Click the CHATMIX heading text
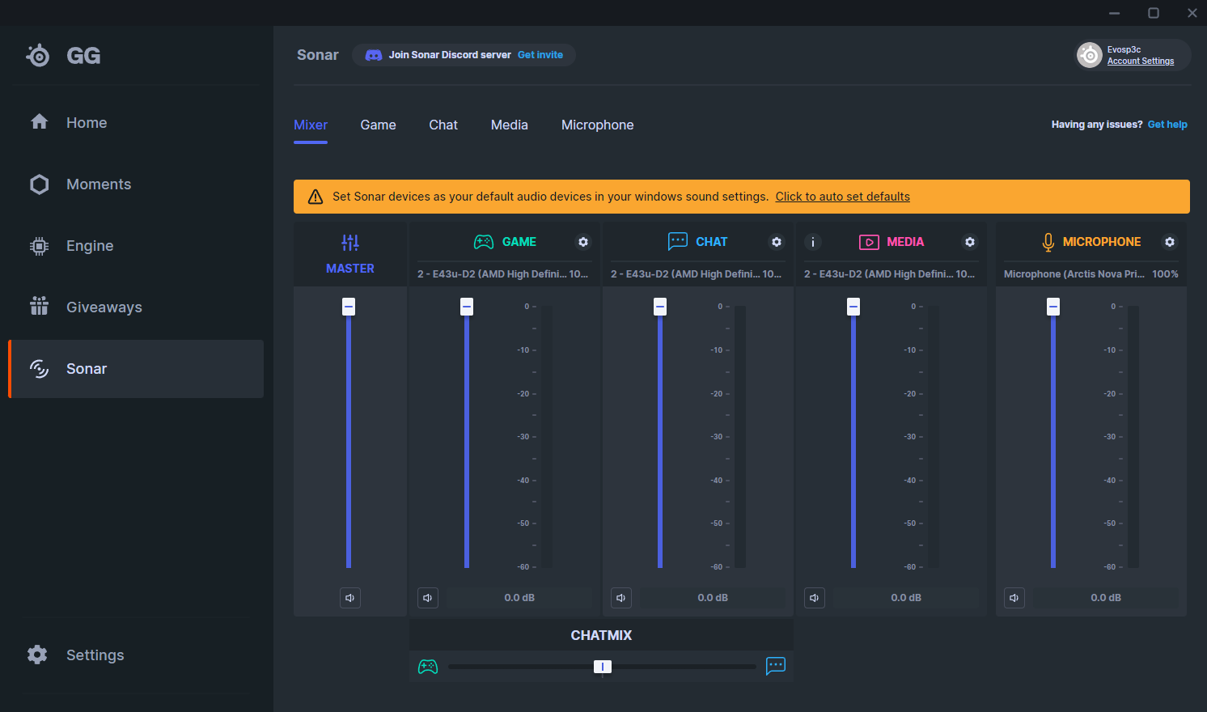1207x712 pixels. tap(601, 635)
